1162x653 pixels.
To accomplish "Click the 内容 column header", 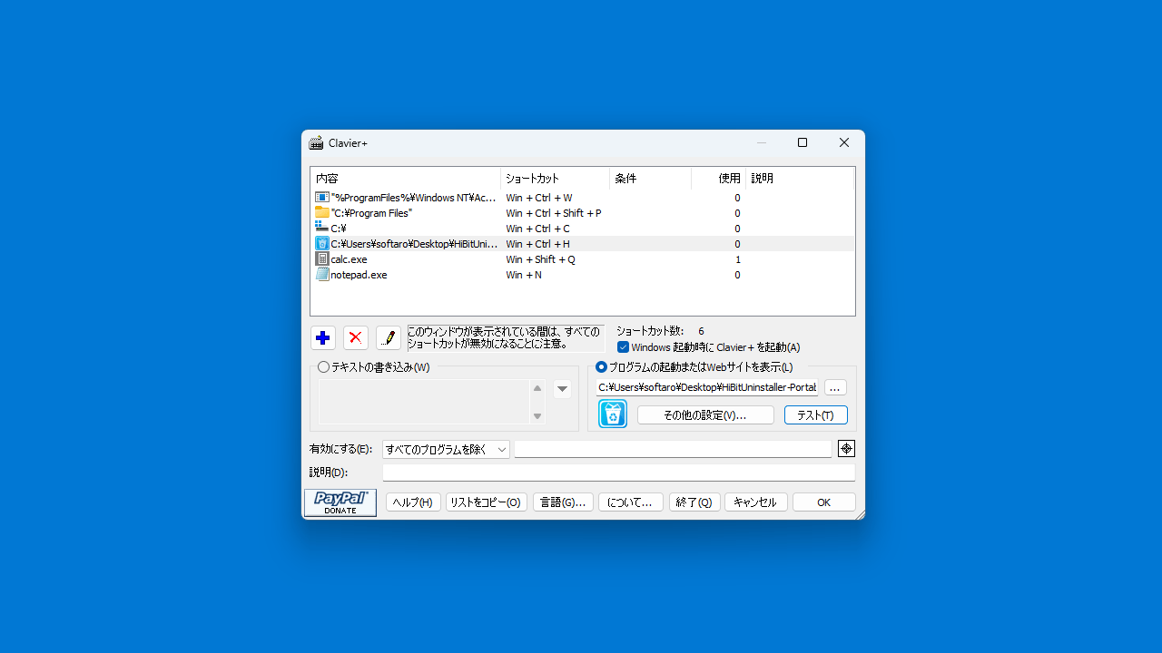I will tap(405, 179).
